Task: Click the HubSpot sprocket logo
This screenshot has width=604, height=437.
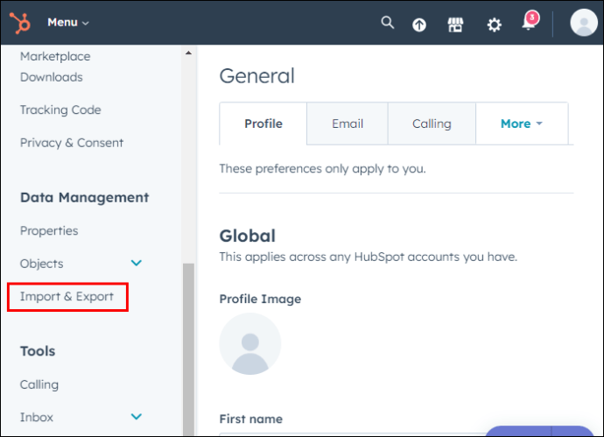Action: tap(20, 23)
